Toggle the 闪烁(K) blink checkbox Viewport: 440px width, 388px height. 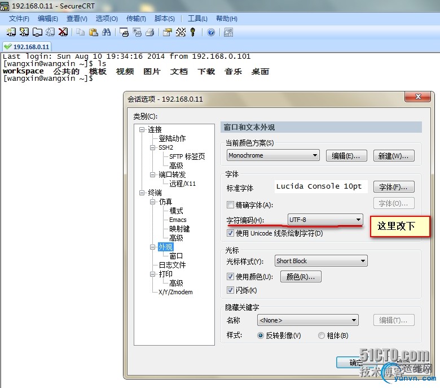pos(230,290)
